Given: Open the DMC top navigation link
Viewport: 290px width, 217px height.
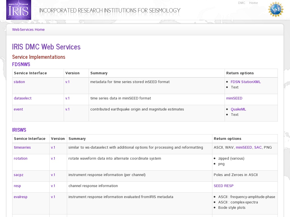Looking at the screenshot, I should [242, 3].
